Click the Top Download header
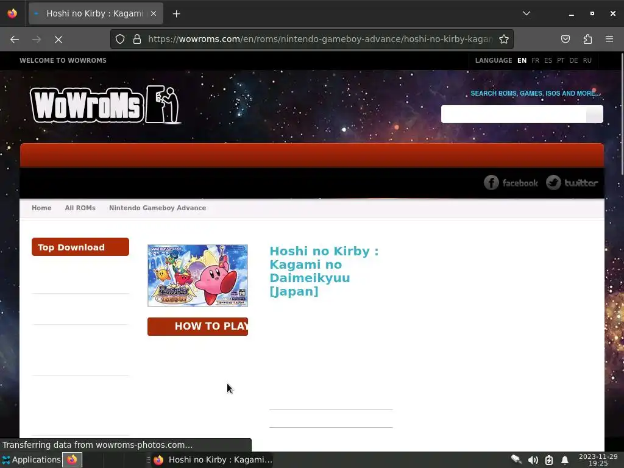The height and width of the screenshot is (468, 624). 80,247
